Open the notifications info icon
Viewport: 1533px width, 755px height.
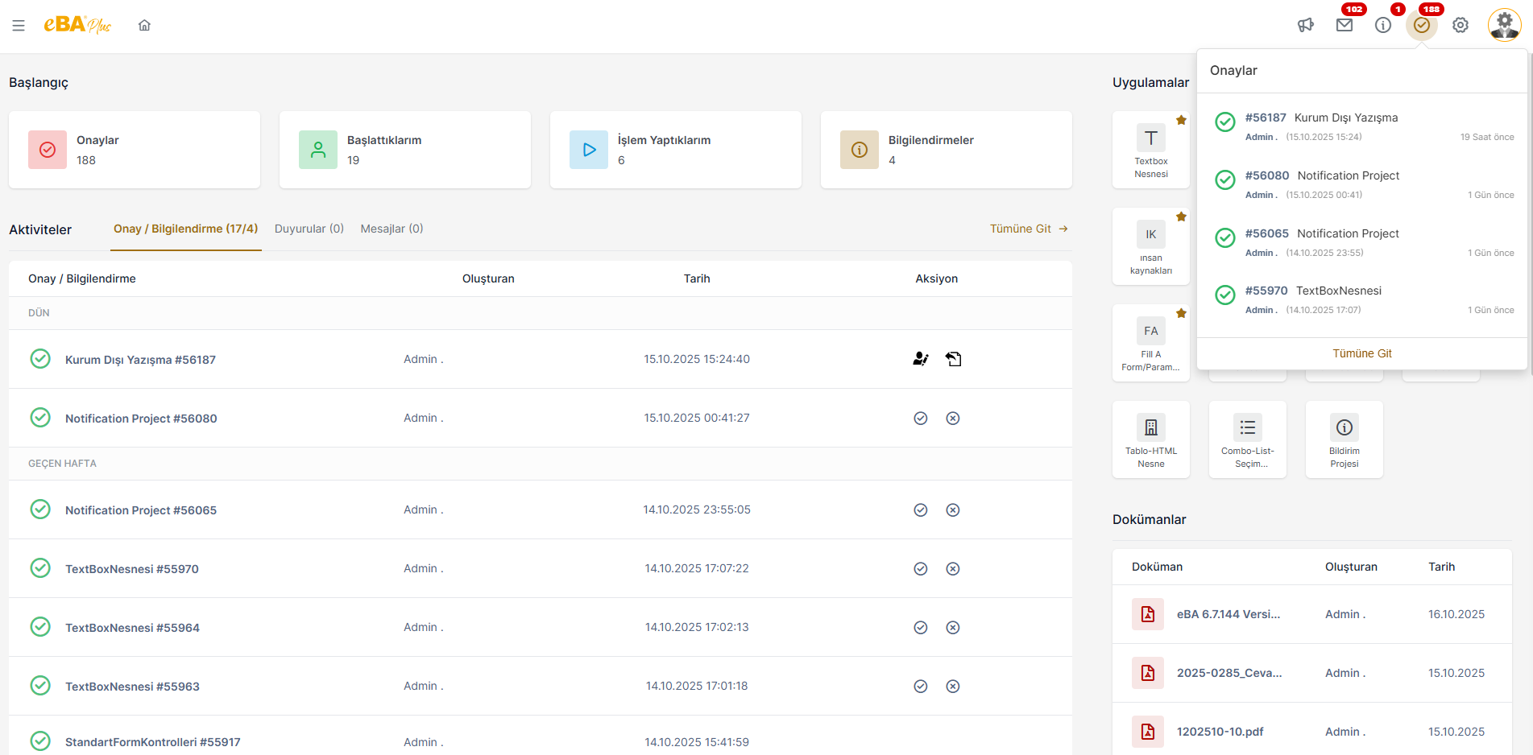[x=1383, y=26]
